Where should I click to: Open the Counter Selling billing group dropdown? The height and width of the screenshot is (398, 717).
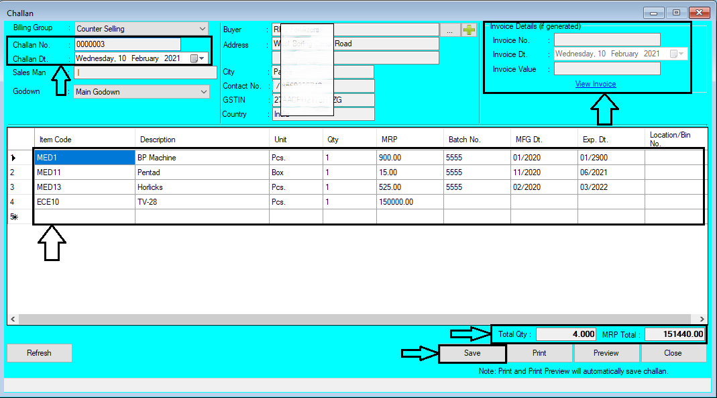[203, 28]
